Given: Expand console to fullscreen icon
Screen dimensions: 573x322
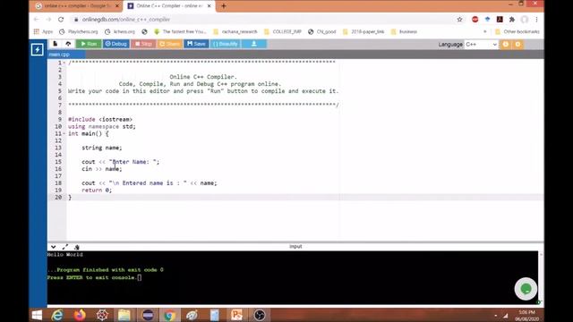Looking at the screenshot, I should pyautogui.click(x=65, y=247).
